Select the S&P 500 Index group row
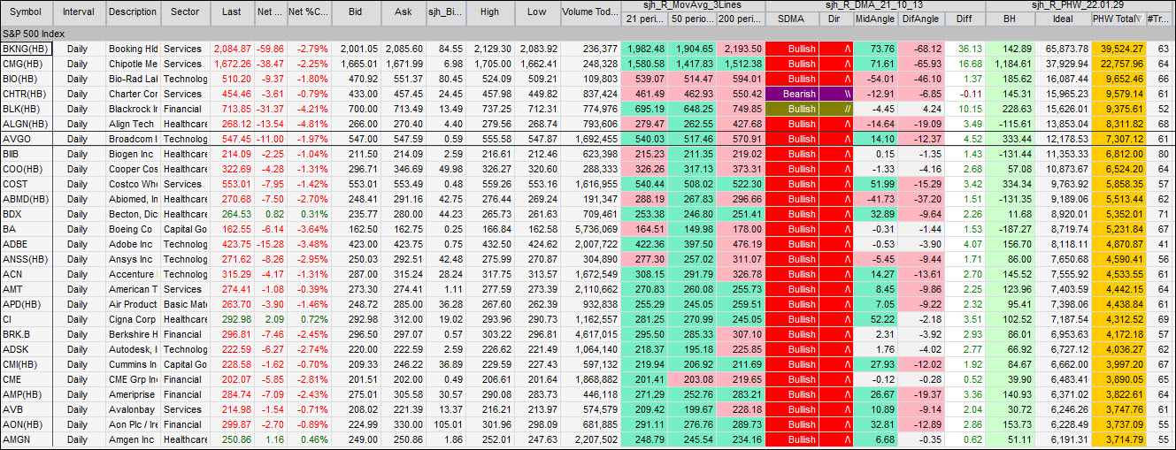The height and width of the screenshot is (450, 1176). tap(588, 33)
